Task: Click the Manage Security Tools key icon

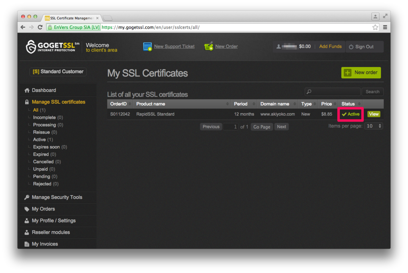Action: pyautogui.click(x=27, y=197)
